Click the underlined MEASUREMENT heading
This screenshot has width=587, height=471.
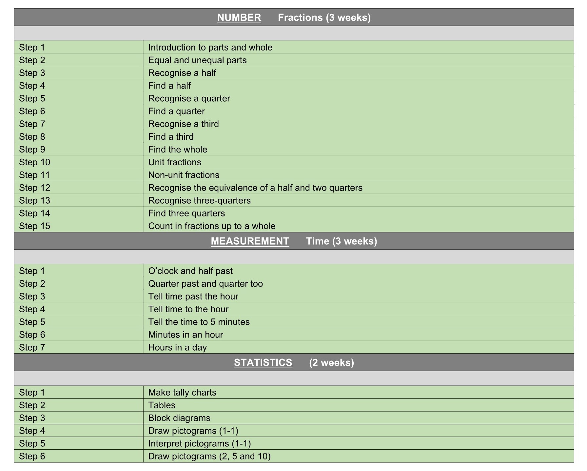pyautogui.click(x=250, y=241)
